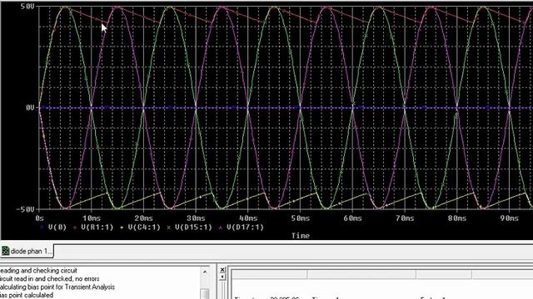Click the 0s tick label on time axis
This screenshot has height=299, width=533.
(x=39, y=218)
